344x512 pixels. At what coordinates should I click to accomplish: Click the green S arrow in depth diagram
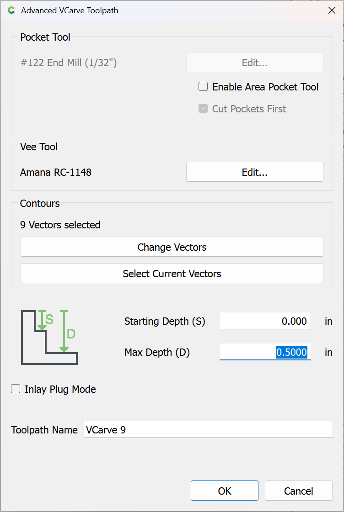tap(42, 320)
